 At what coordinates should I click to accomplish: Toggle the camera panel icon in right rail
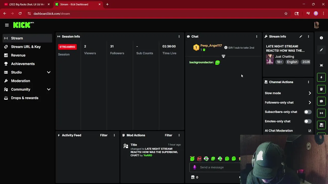click(321, 125)
